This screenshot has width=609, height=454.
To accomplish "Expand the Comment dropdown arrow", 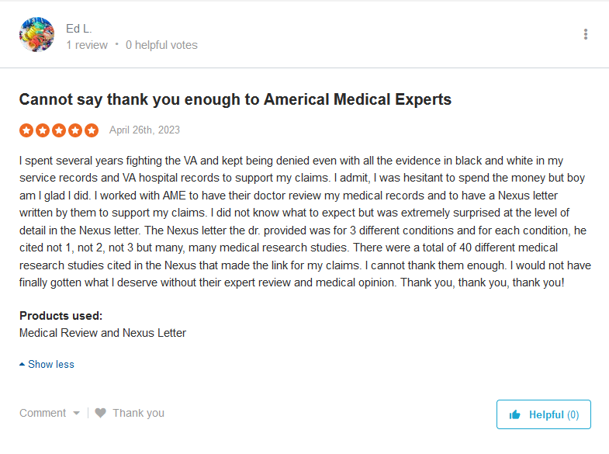I will (x=77, y=413).
